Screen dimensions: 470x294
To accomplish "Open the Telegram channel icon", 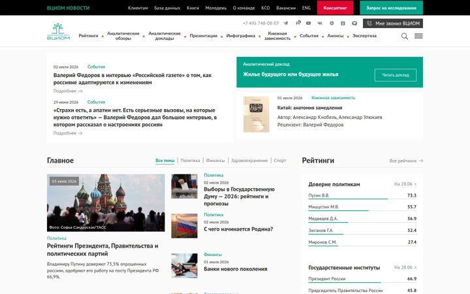I will coord(286,23).
